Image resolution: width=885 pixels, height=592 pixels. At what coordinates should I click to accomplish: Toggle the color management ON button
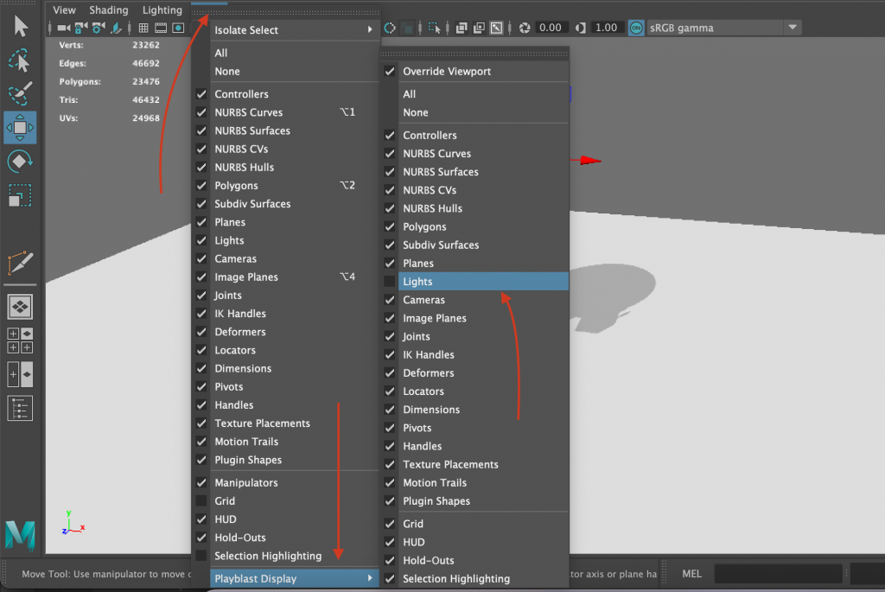tap(636, 28)
